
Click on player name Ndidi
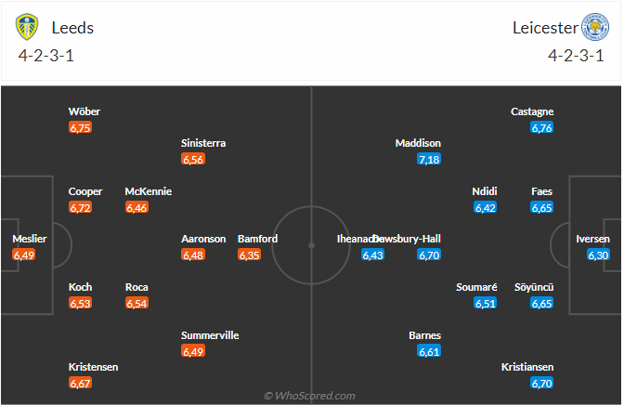(485, 191)
